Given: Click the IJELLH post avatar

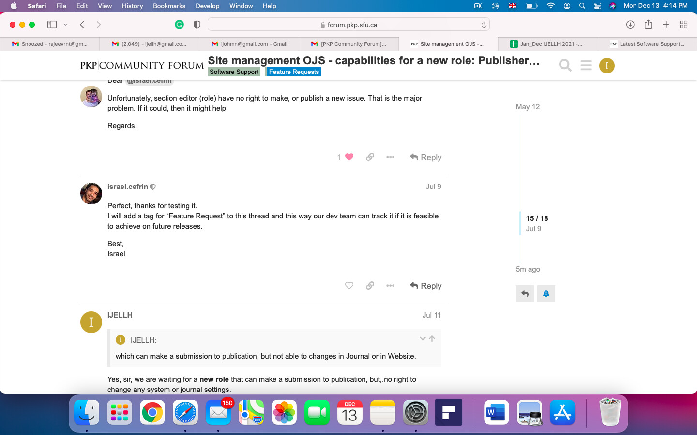Looking at the screenshot, I should [x=91, y=322].
